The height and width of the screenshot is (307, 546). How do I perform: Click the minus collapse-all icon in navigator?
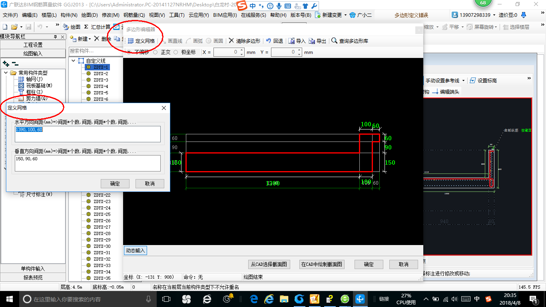[x=15, y=64]
